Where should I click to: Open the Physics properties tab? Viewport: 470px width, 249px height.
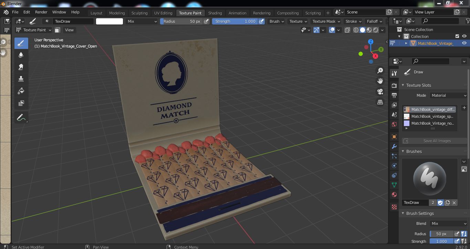click(394, 166)
